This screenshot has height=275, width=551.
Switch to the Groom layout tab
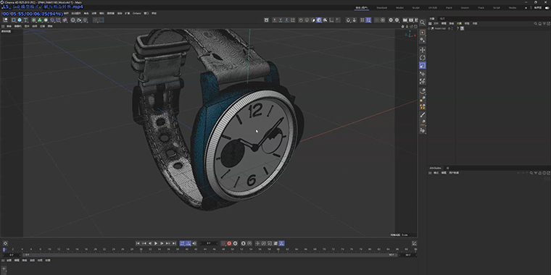click(x=465, y=7)
